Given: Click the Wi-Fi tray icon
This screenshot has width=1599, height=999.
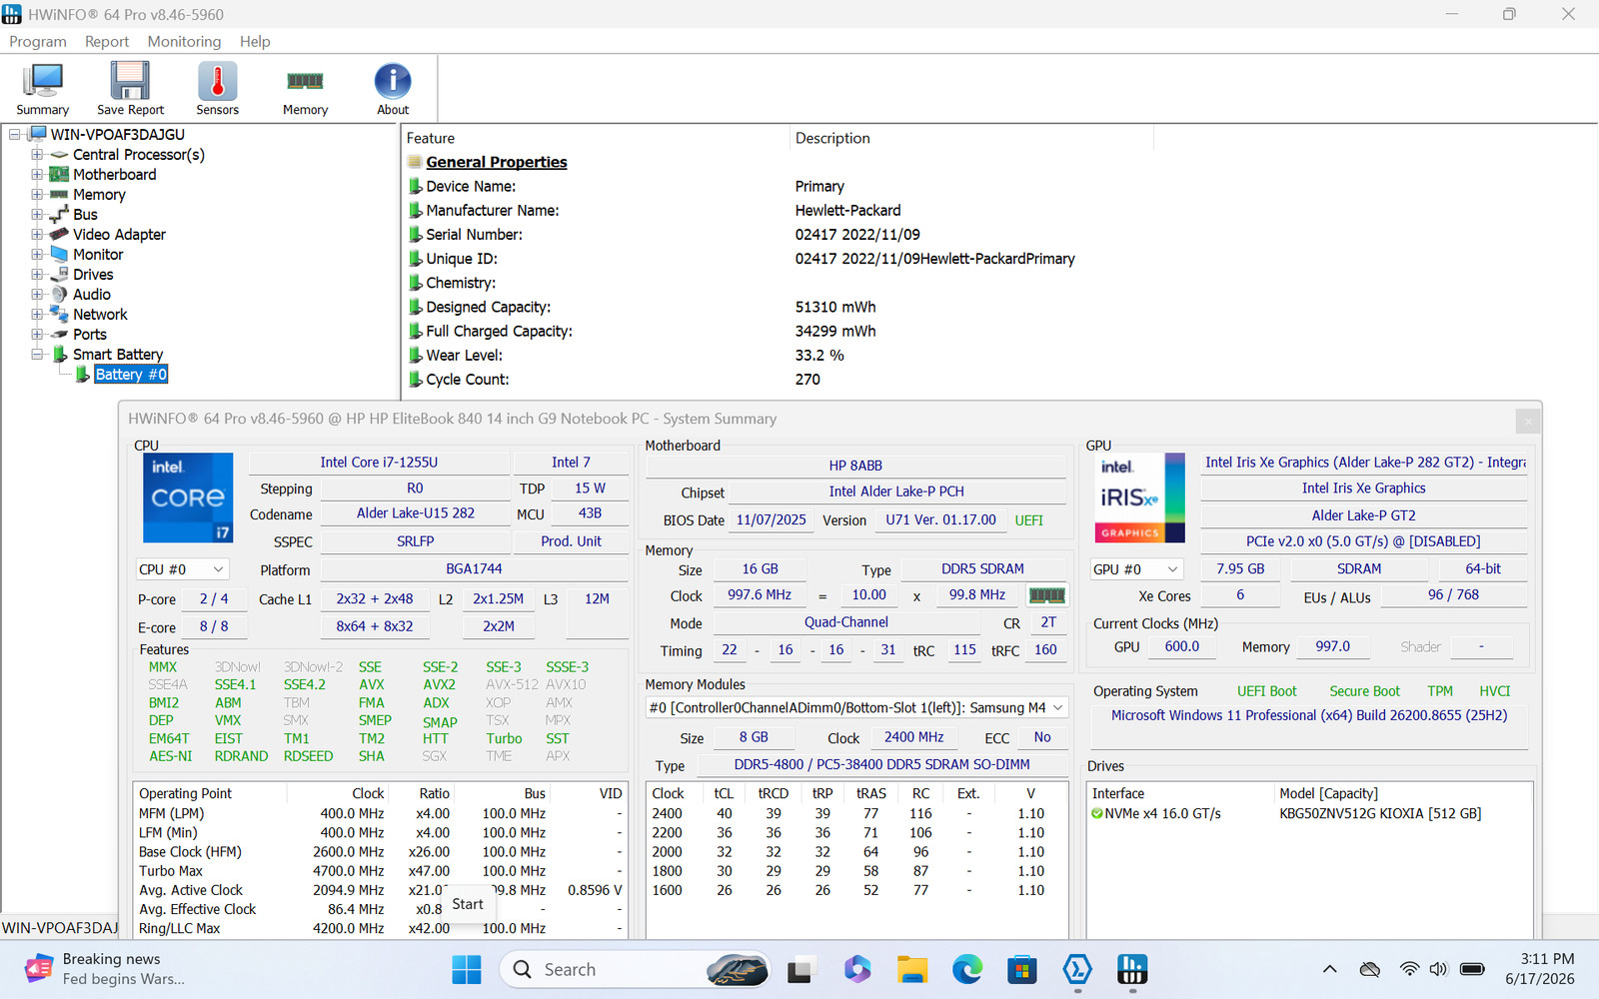Looking at the screenshot, I should click(1409, 969).
